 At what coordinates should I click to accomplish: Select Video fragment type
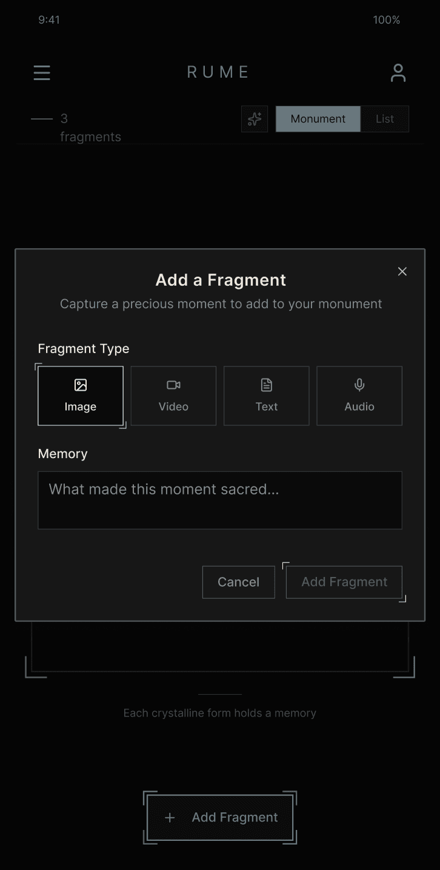tap(173, 396)
